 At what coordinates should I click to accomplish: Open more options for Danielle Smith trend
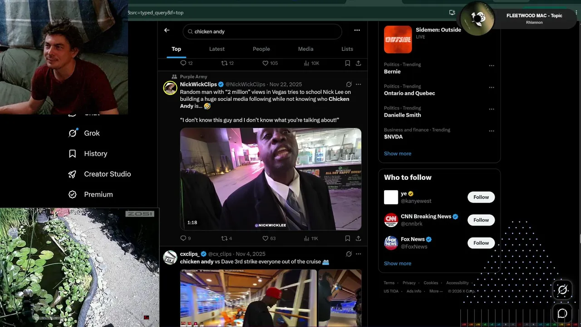point(491,109)
